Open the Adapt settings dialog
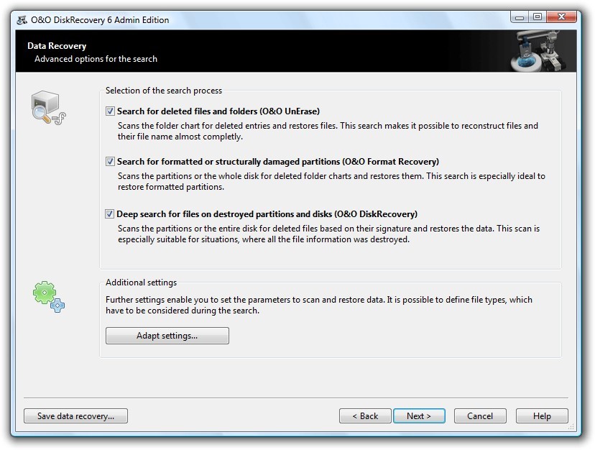 pyautogui.click(x=167, y=336)
